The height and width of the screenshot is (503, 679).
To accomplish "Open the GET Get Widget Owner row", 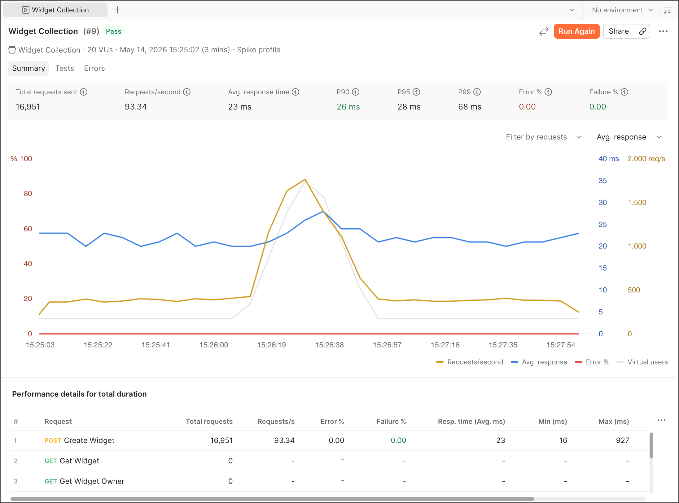I will point(328,481).
